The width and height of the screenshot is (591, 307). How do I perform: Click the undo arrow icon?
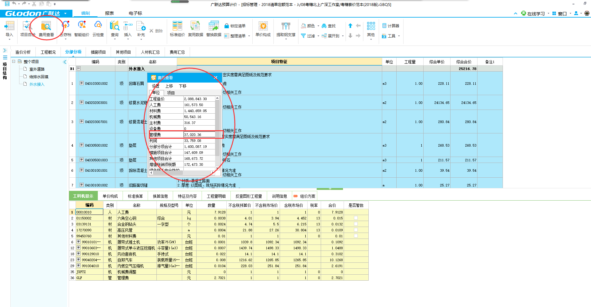pyautogui.click(x=14, y=4)
